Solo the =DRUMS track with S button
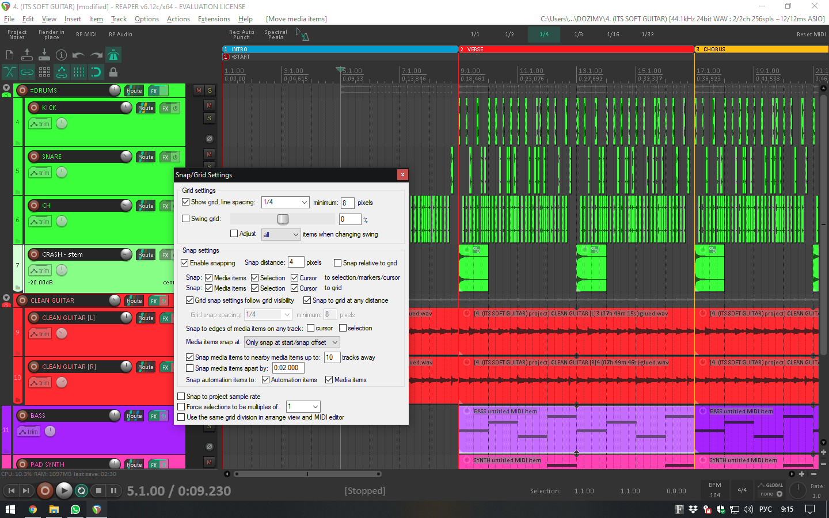829x518 pixels. coord(210,90)
